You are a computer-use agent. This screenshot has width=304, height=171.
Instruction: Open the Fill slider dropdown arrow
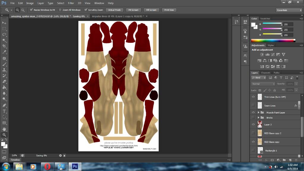[x=296, y=90]
